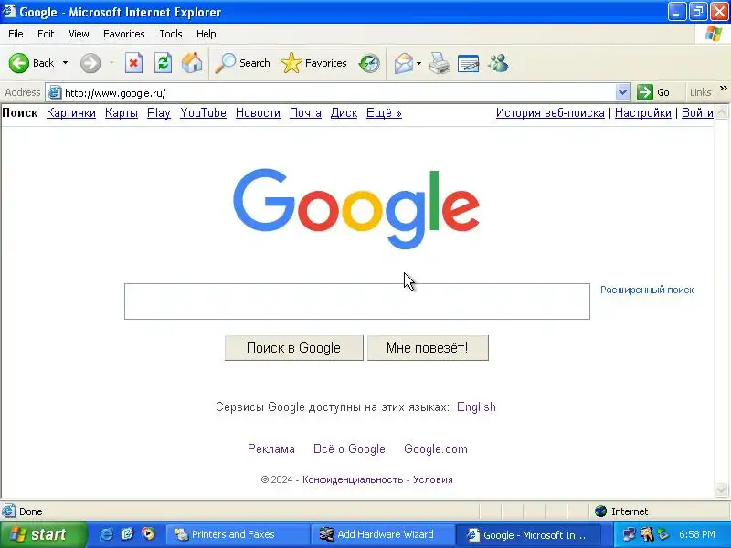Open Всё о Google footer link

pos(349,448)
